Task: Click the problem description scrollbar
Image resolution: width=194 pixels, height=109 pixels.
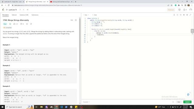Action: 80,45
